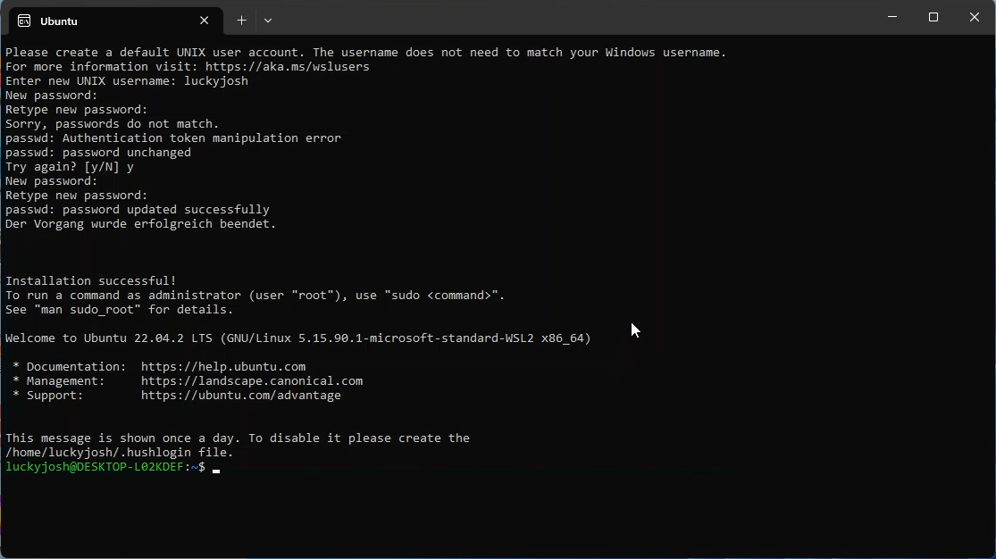Click 'See "man sudo_root" for details.' line
The image size is (996, 559).
120,309
